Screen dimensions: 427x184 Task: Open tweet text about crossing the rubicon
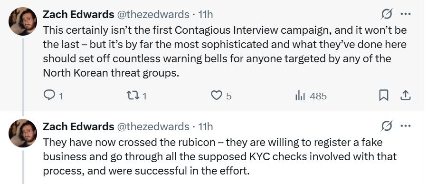[x=220, y=156]
